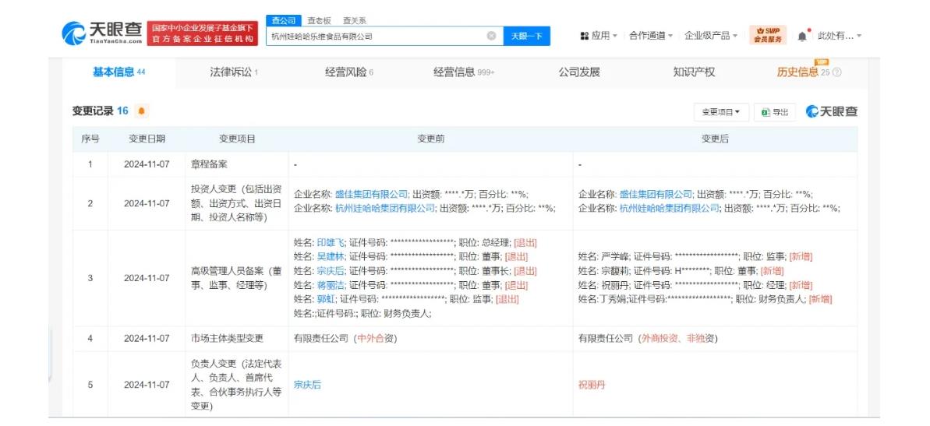
Task: Click the 序号 column header
Action: pos(90,139)
